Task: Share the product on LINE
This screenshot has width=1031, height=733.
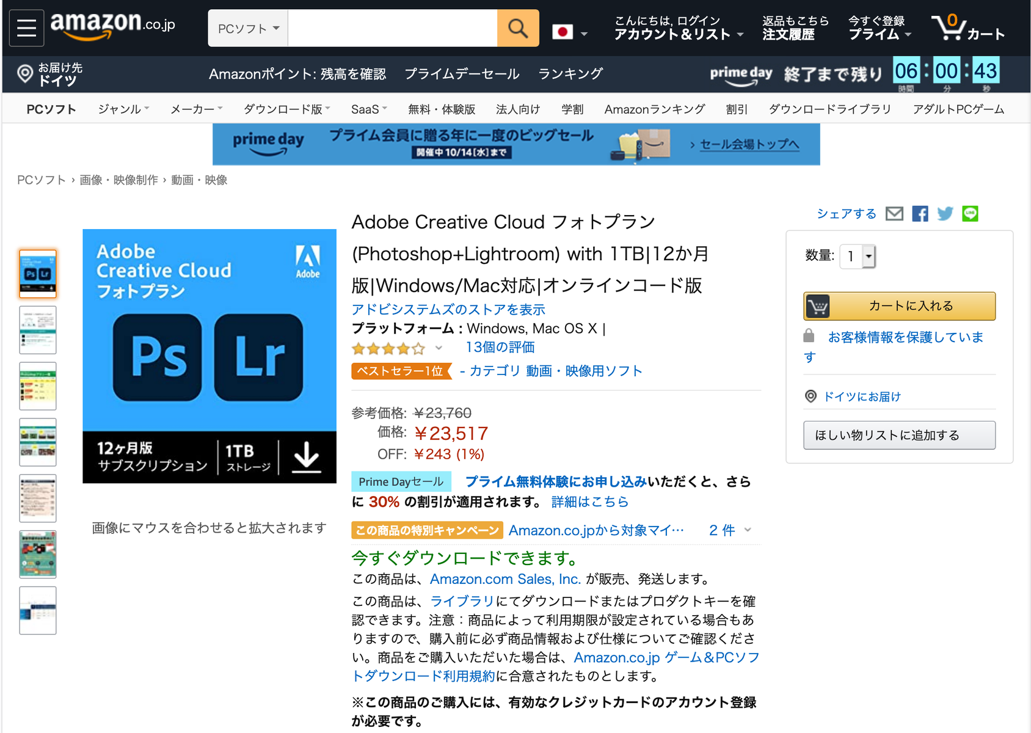Action: (970, 213)
